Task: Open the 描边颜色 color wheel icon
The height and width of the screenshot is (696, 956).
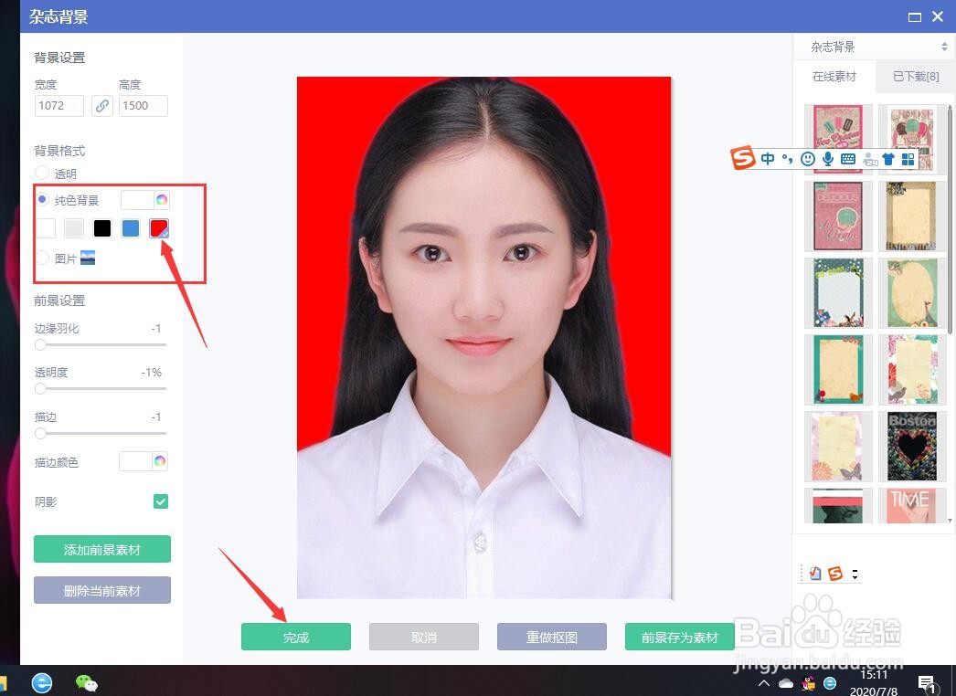Action: click(160, 461)
